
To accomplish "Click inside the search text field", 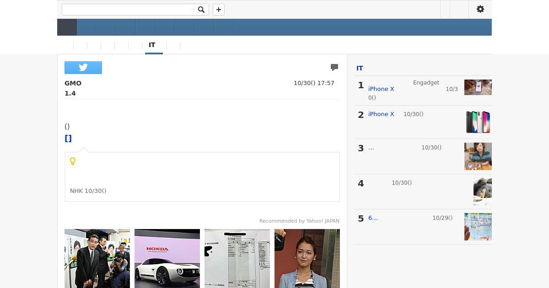I will (x=128, y=10).
